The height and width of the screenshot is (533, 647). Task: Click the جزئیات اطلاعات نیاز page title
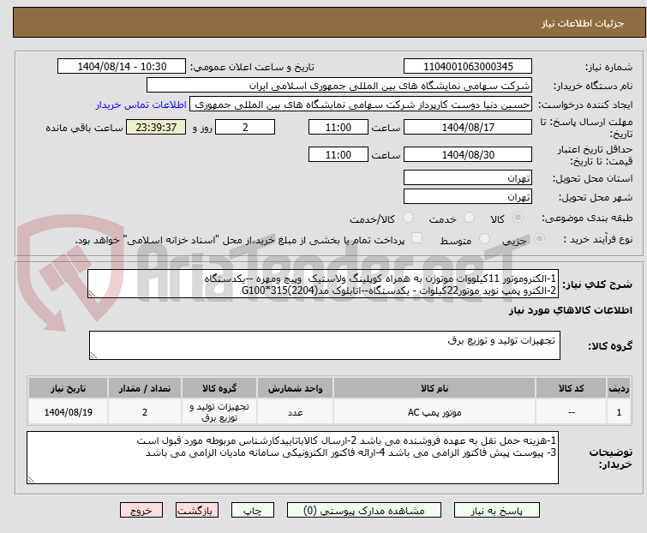583,23
